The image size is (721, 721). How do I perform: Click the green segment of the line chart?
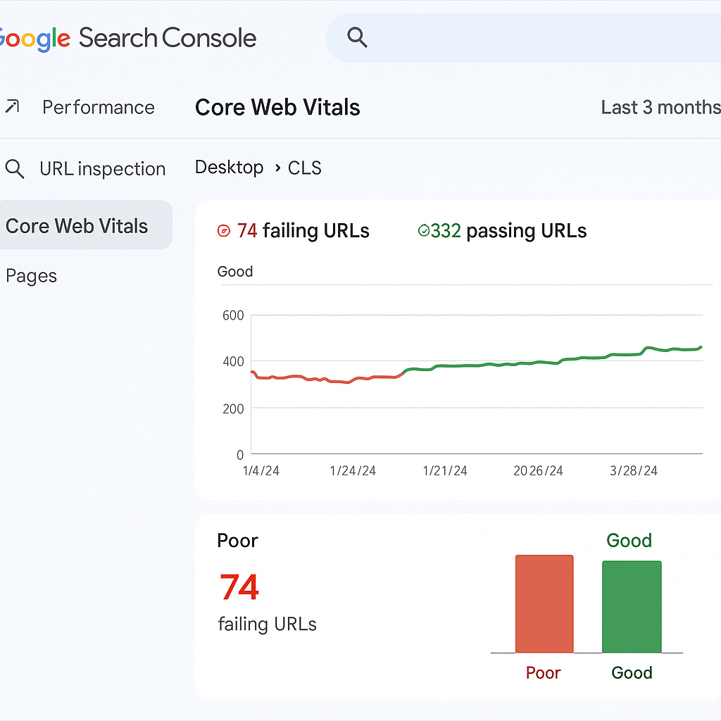coord(552,362)
